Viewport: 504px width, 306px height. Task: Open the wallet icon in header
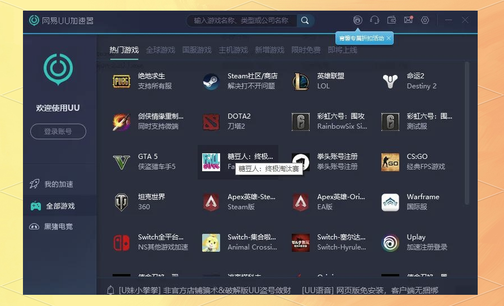pos(391,20)
